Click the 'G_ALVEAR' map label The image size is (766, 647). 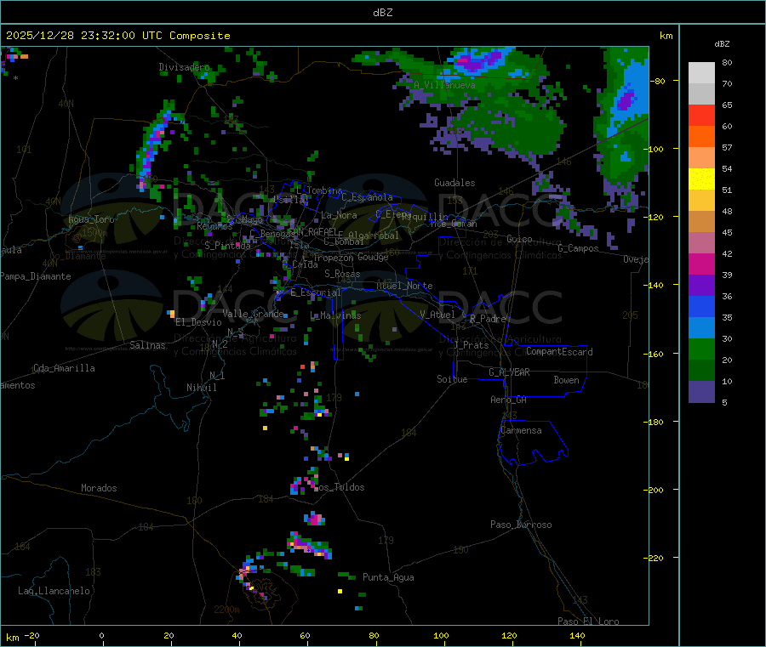(509, 372)
